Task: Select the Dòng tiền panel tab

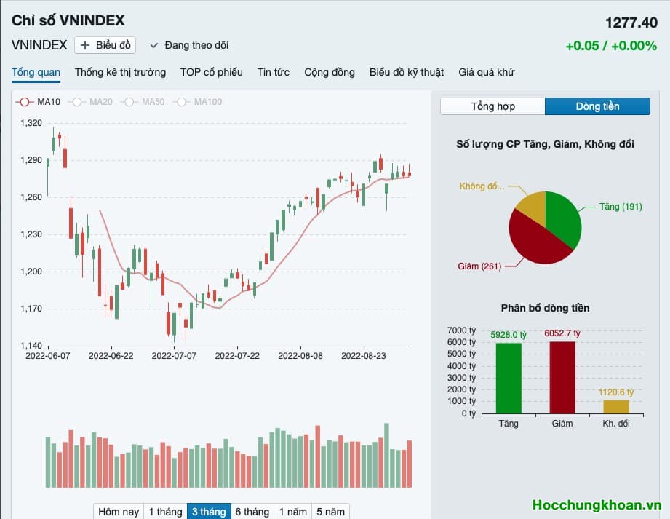Action: point(597,106)
